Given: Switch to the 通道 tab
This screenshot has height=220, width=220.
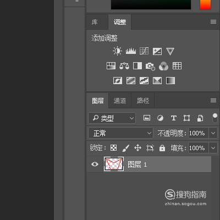Looking at the screenshot, I should 120,101.
